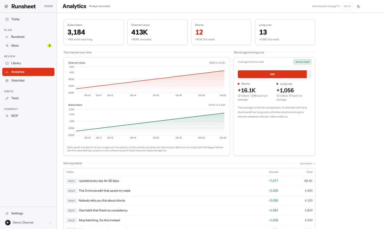This screenshot has height=229, width=384.
Task: Click the Analytics bar chart icon
Action: [7, 72]
